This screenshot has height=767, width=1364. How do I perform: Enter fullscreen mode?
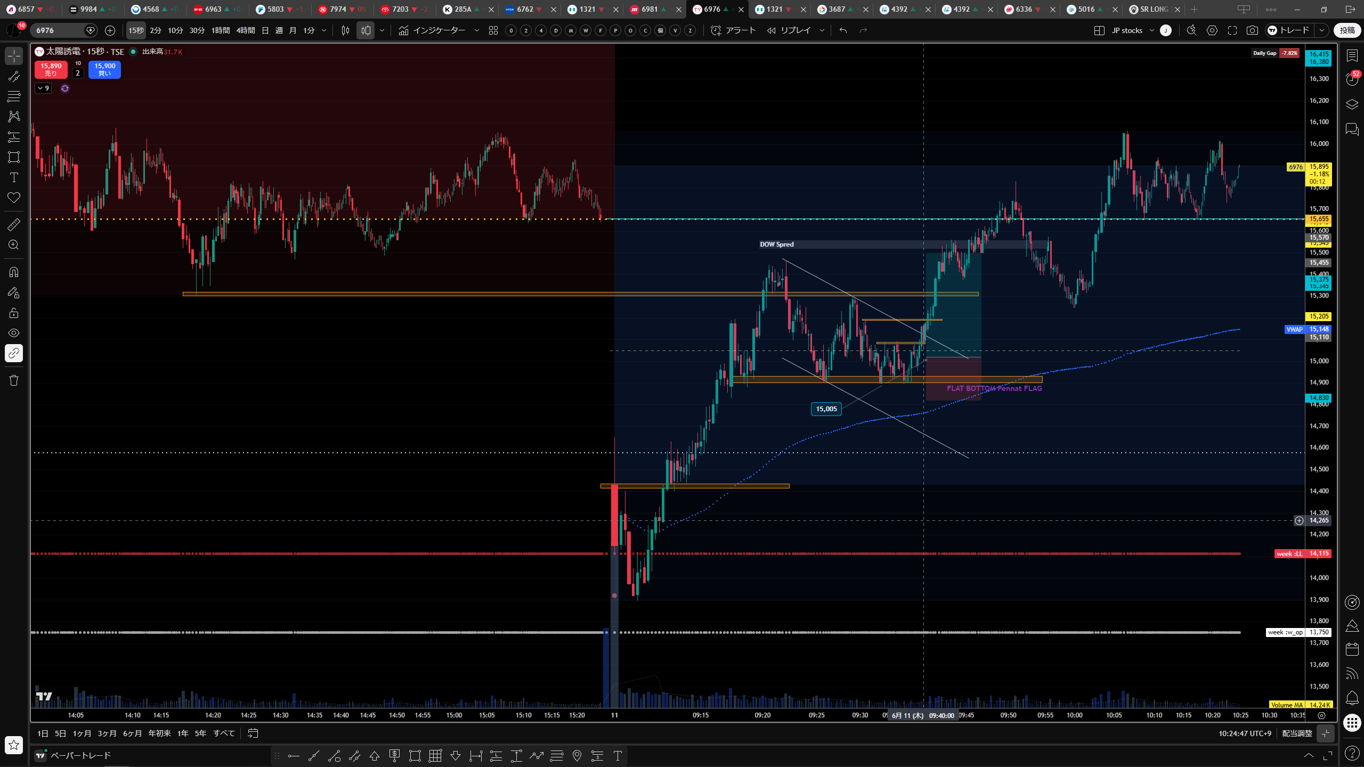[1232, 30]
